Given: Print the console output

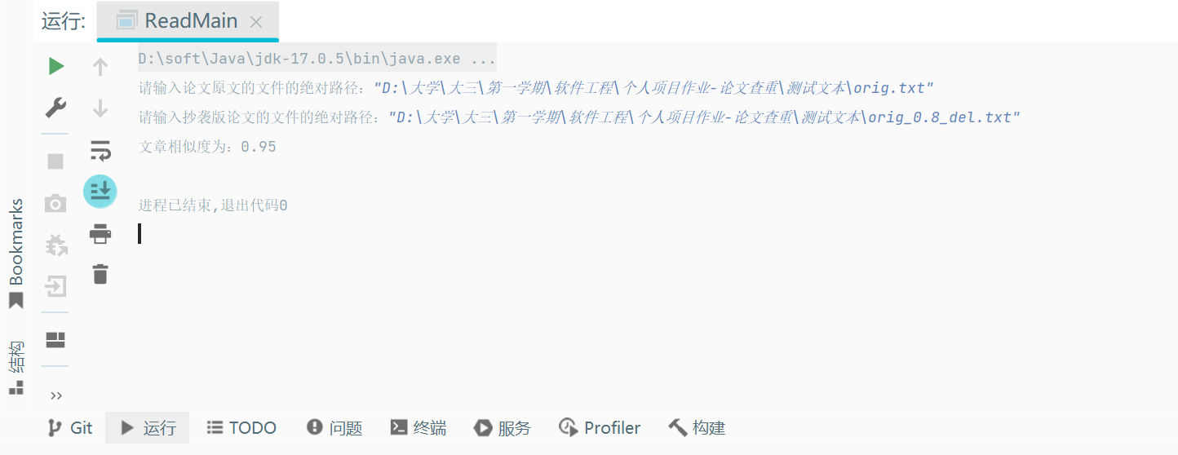Looking at the screenshot, I should (x=100, y=234).
